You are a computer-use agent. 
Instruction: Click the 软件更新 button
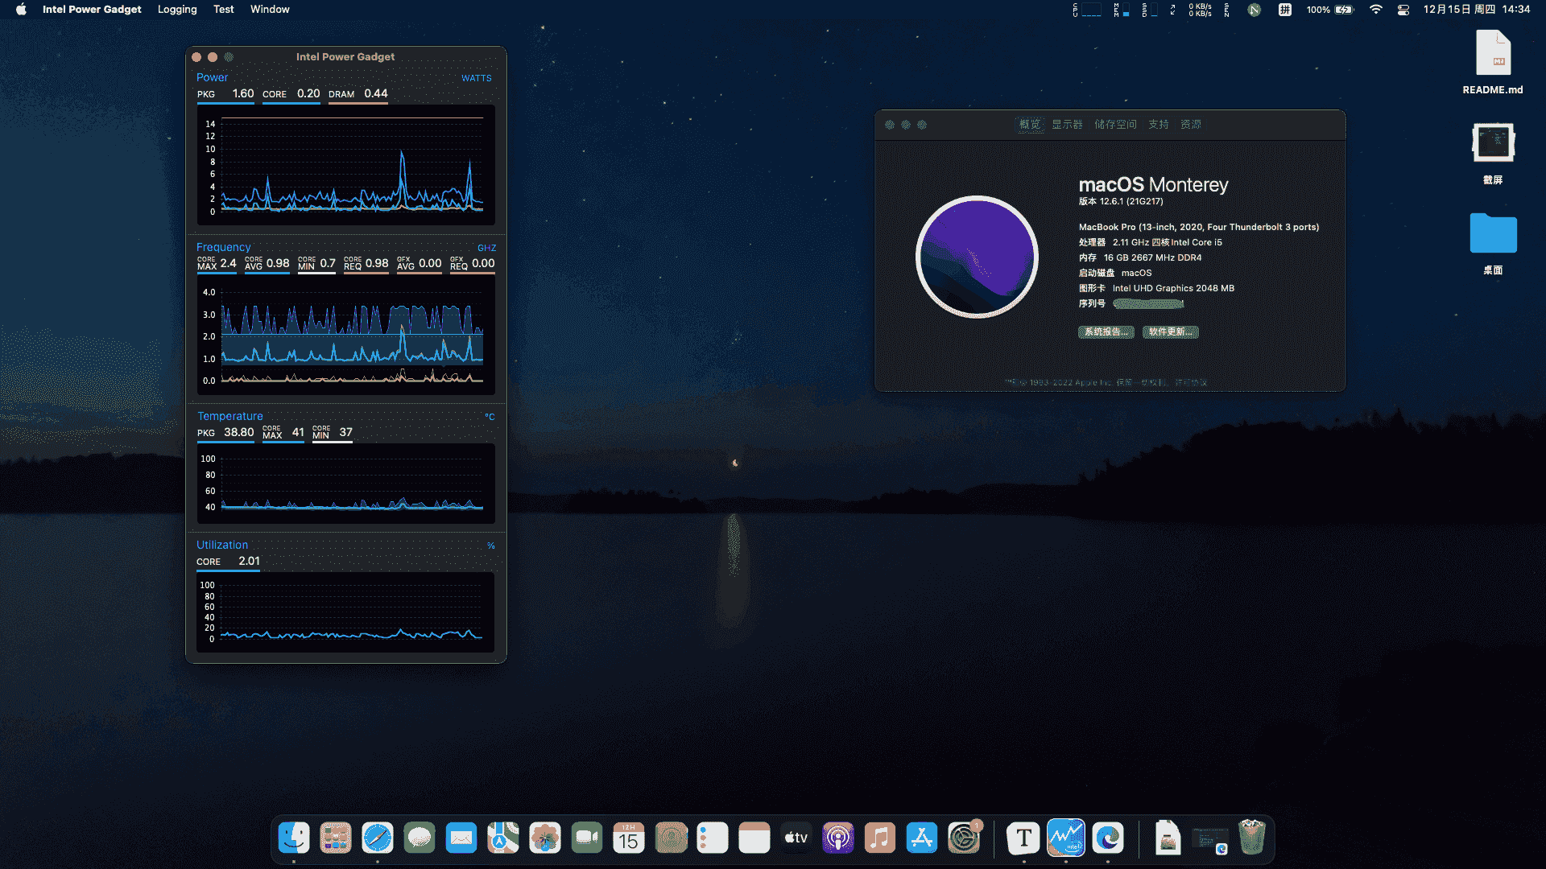point(1170,332)
